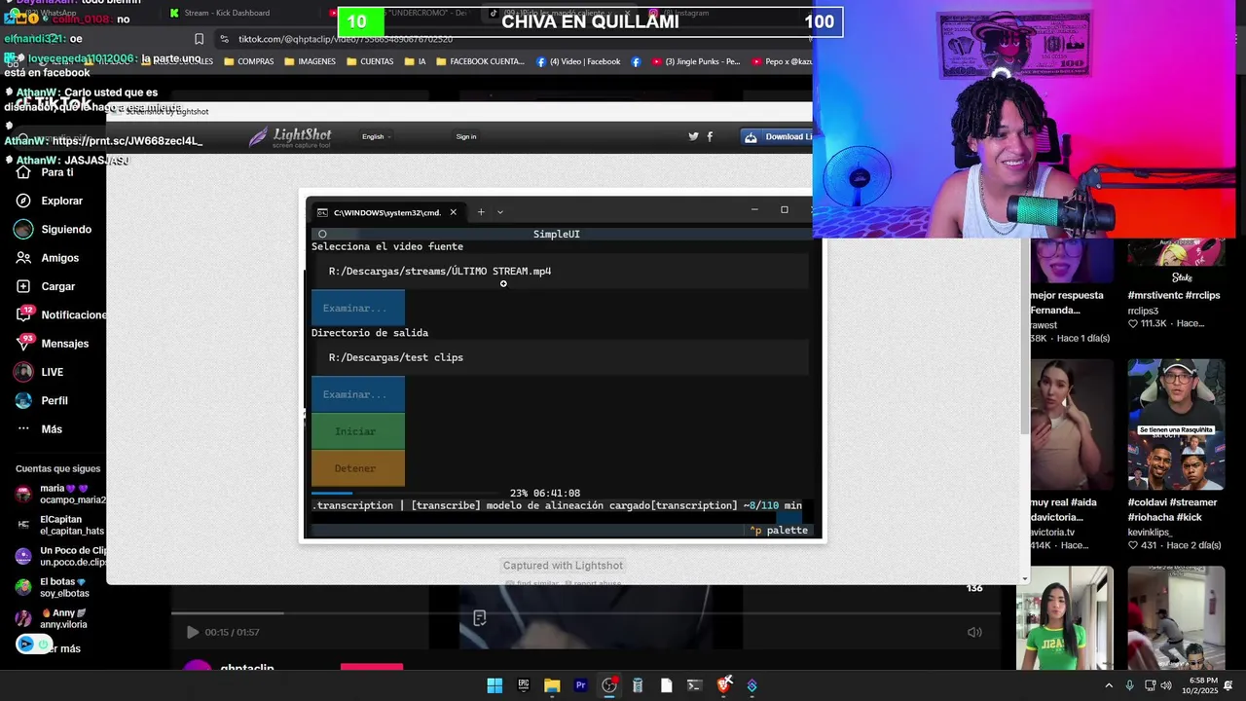Open the Para ti feed icon

tap(23, 172)
